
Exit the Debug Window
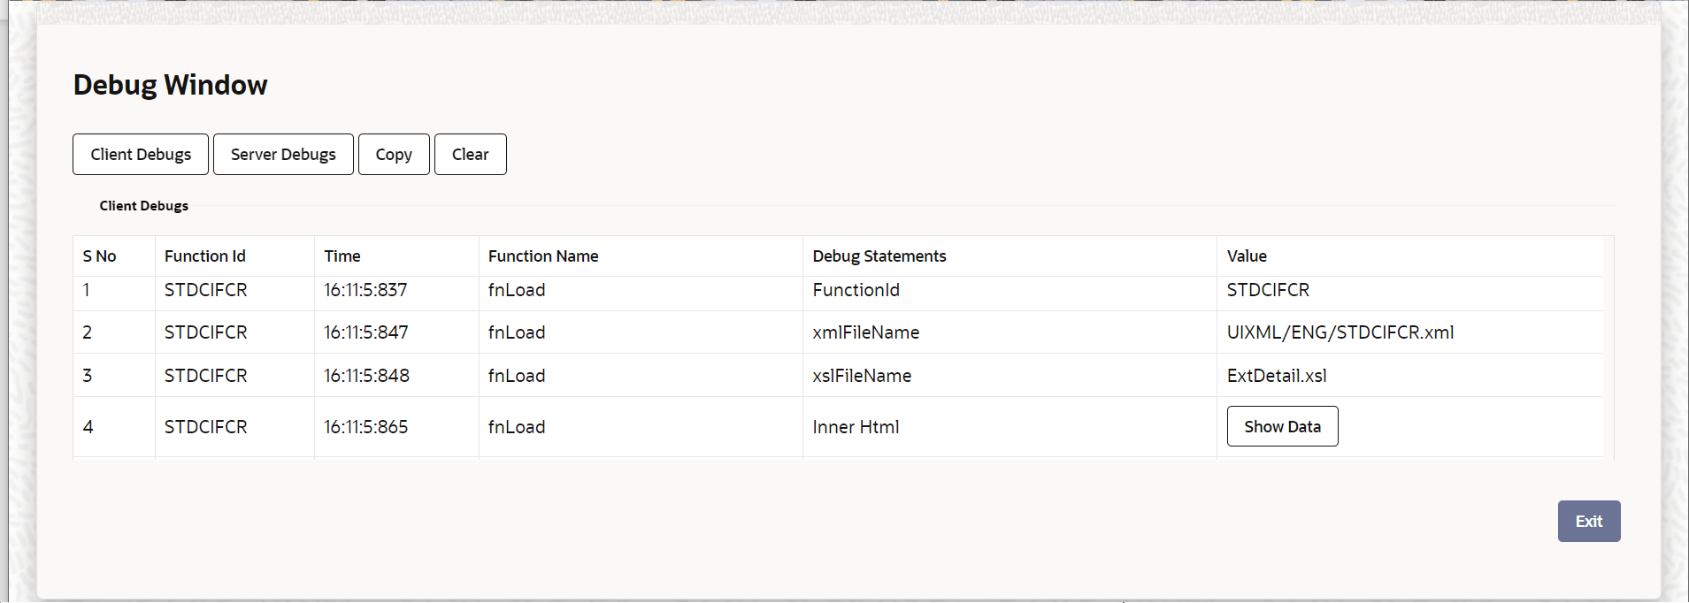1588,522
